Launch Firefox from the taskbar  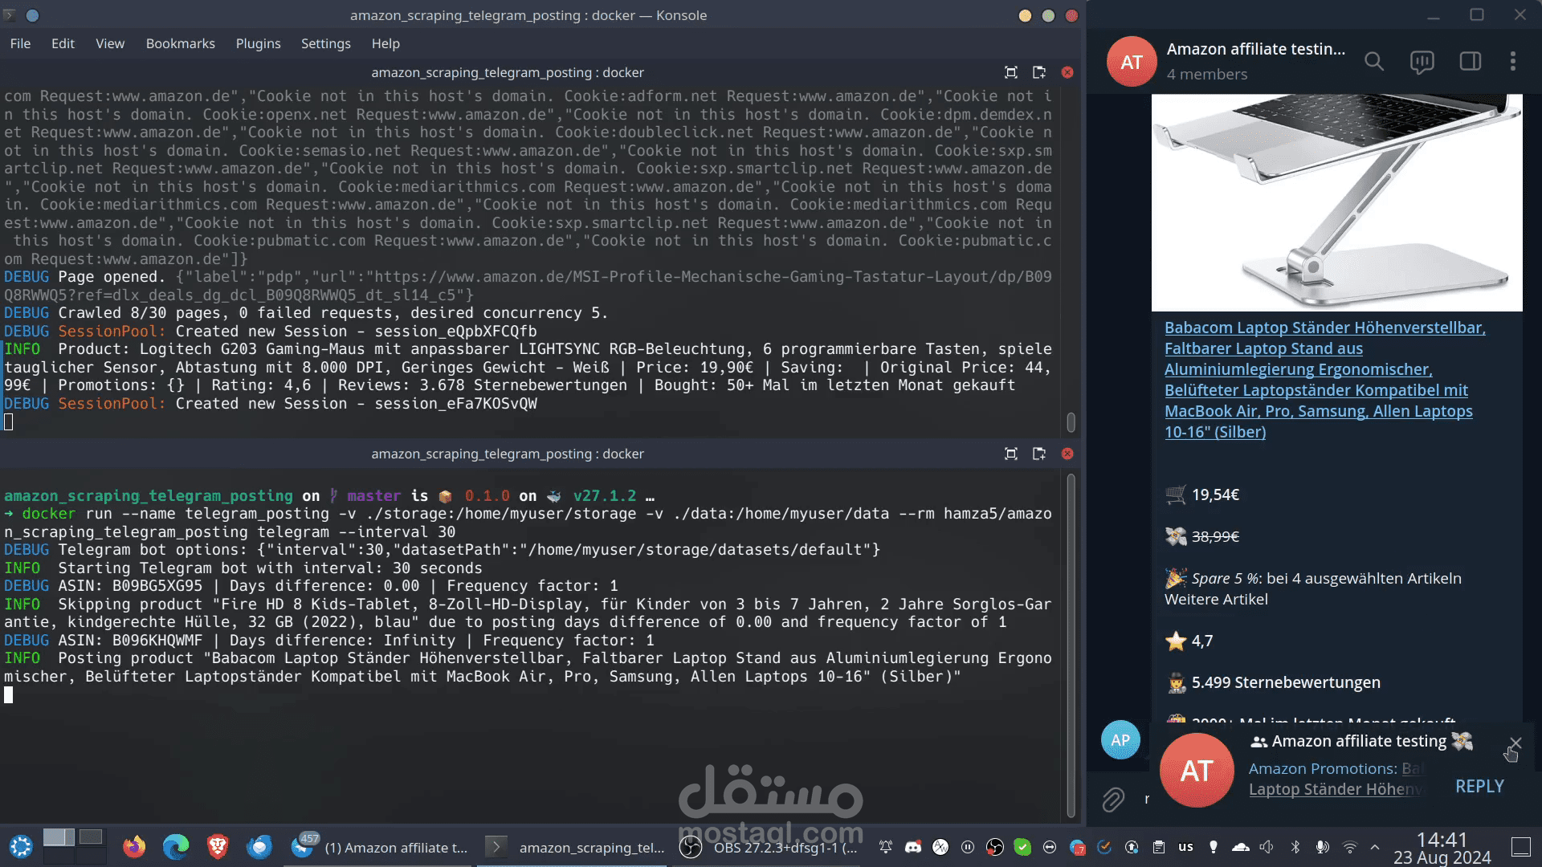pos(134,847)
